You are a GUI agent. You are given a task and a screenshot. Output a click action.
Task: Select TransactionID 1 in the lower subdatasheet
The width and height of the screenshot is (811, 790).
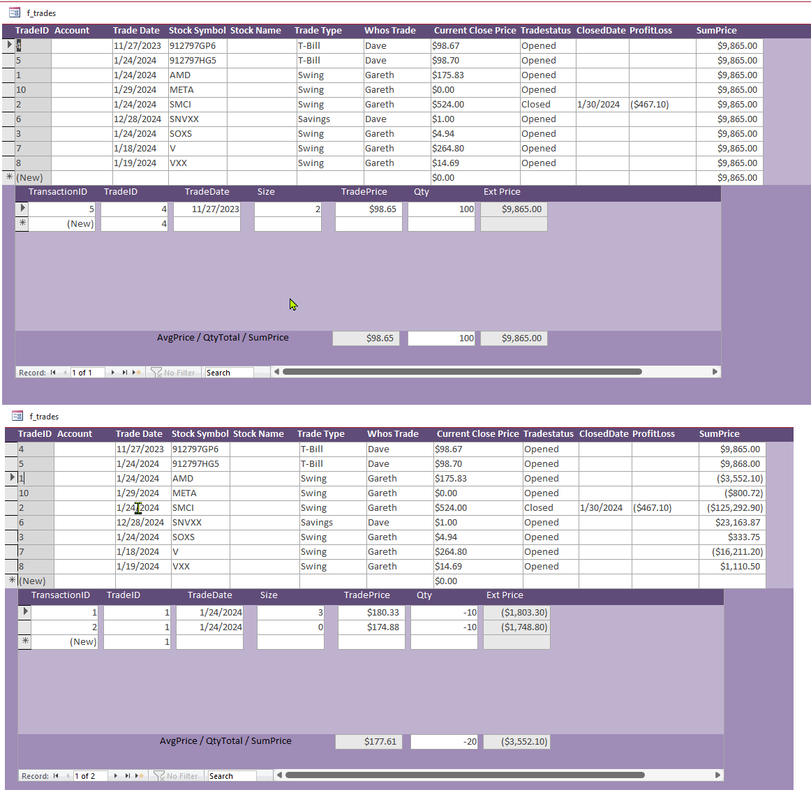pyautogui.click(x=64, y=612)
